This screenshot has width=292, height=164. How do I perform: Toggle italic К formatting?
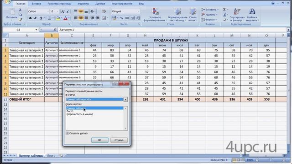click(x=36, y=18)
